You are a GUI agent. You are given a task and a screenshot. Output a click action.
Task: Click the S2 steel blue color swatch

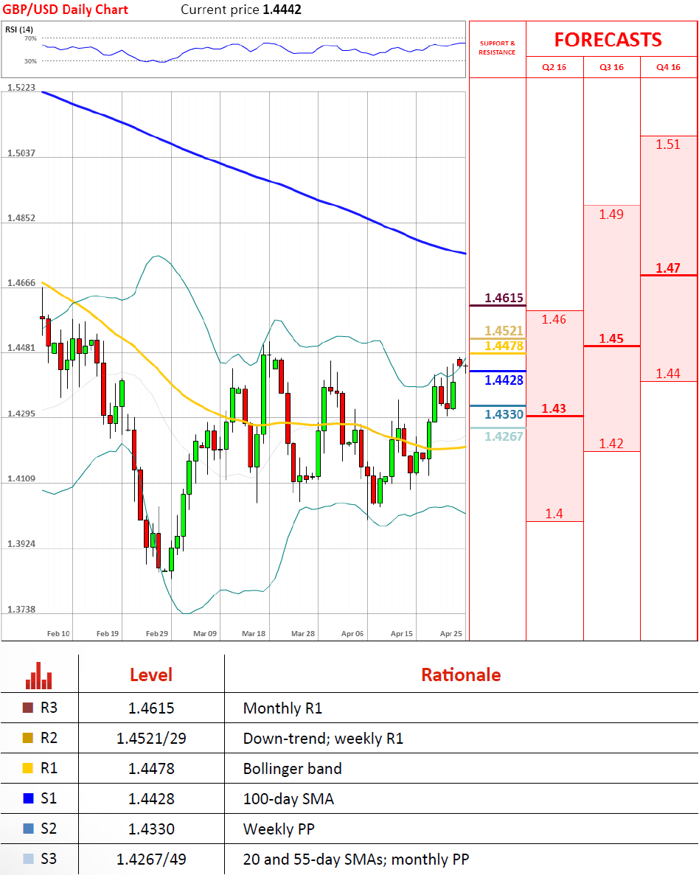click(x=28, y=828)
